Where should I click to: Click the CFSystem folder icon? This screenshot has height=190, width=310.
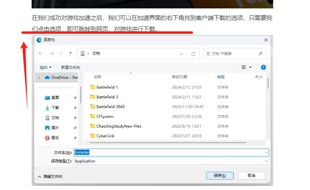click(x=92, y=116)
